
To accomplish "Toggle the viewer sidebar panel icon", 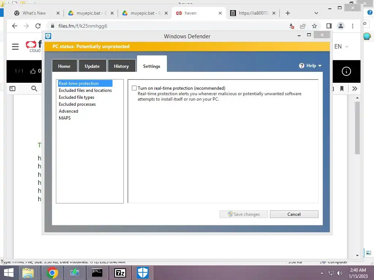I will 12,89.
